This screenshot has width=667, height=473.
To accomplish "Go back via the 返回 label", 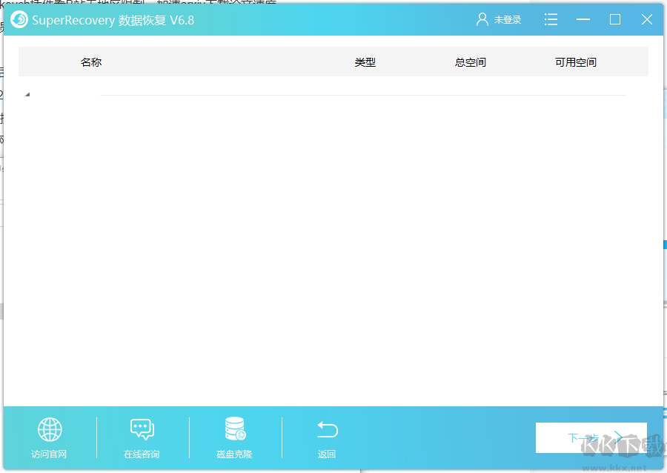I will (x=327, y=454).
